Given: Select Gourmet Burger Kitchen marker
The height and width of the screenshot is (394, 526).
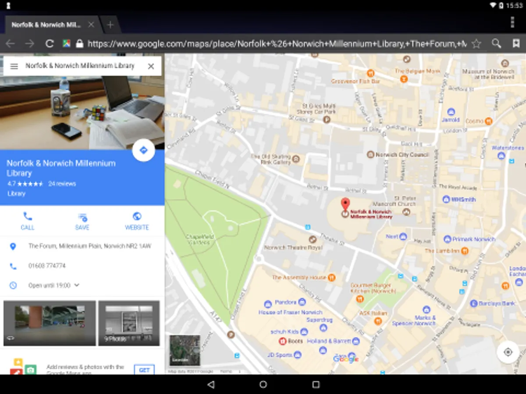Looking at the screenshot, I should coord(360,299).
